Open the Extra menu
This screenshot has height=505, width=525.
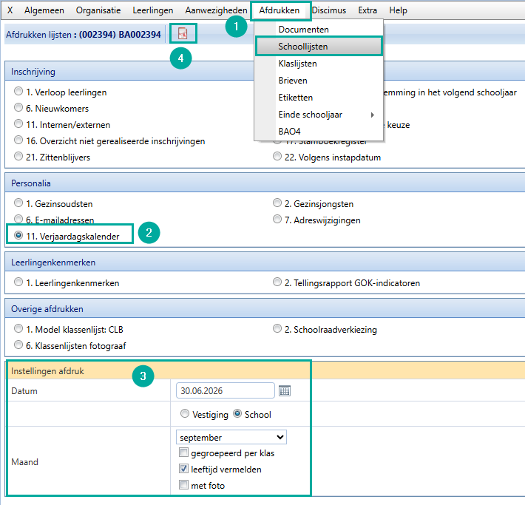tap(367, 10)
